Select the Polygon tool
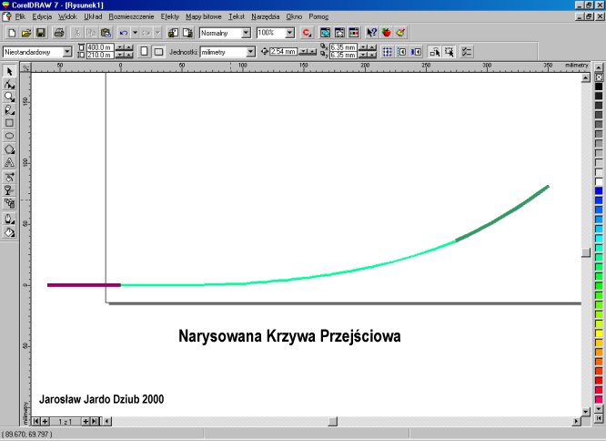606x441 pixels. click(x=9, y=149)
